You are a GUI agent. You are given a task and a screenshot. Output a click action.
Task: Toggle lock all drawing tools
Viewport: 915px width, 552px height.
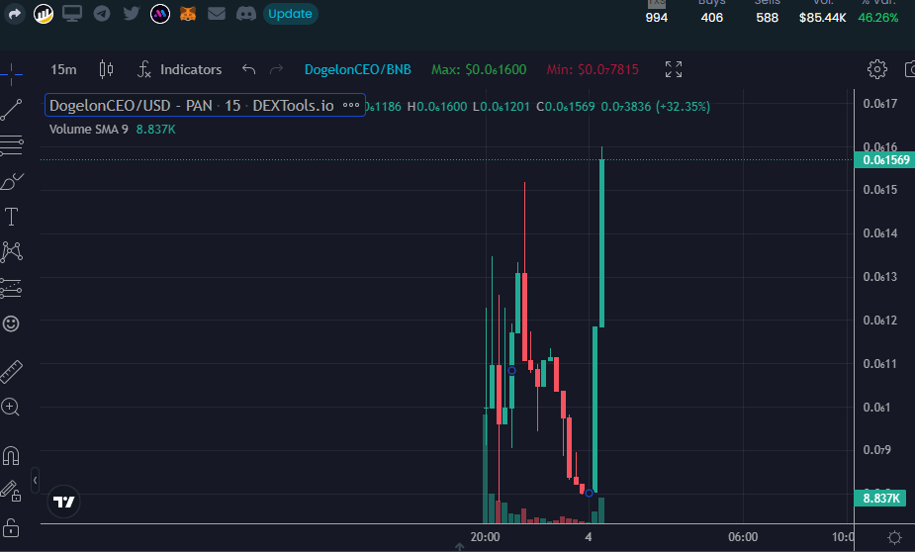click(11, 527)
